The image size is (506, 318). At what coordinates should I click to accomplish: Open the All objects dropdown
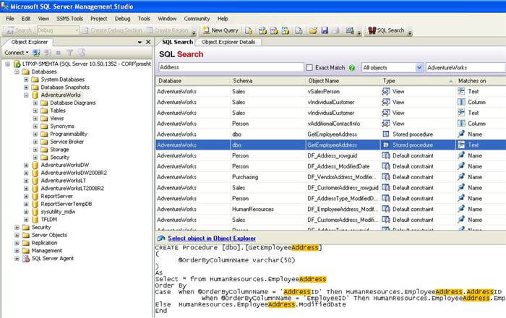419,68
